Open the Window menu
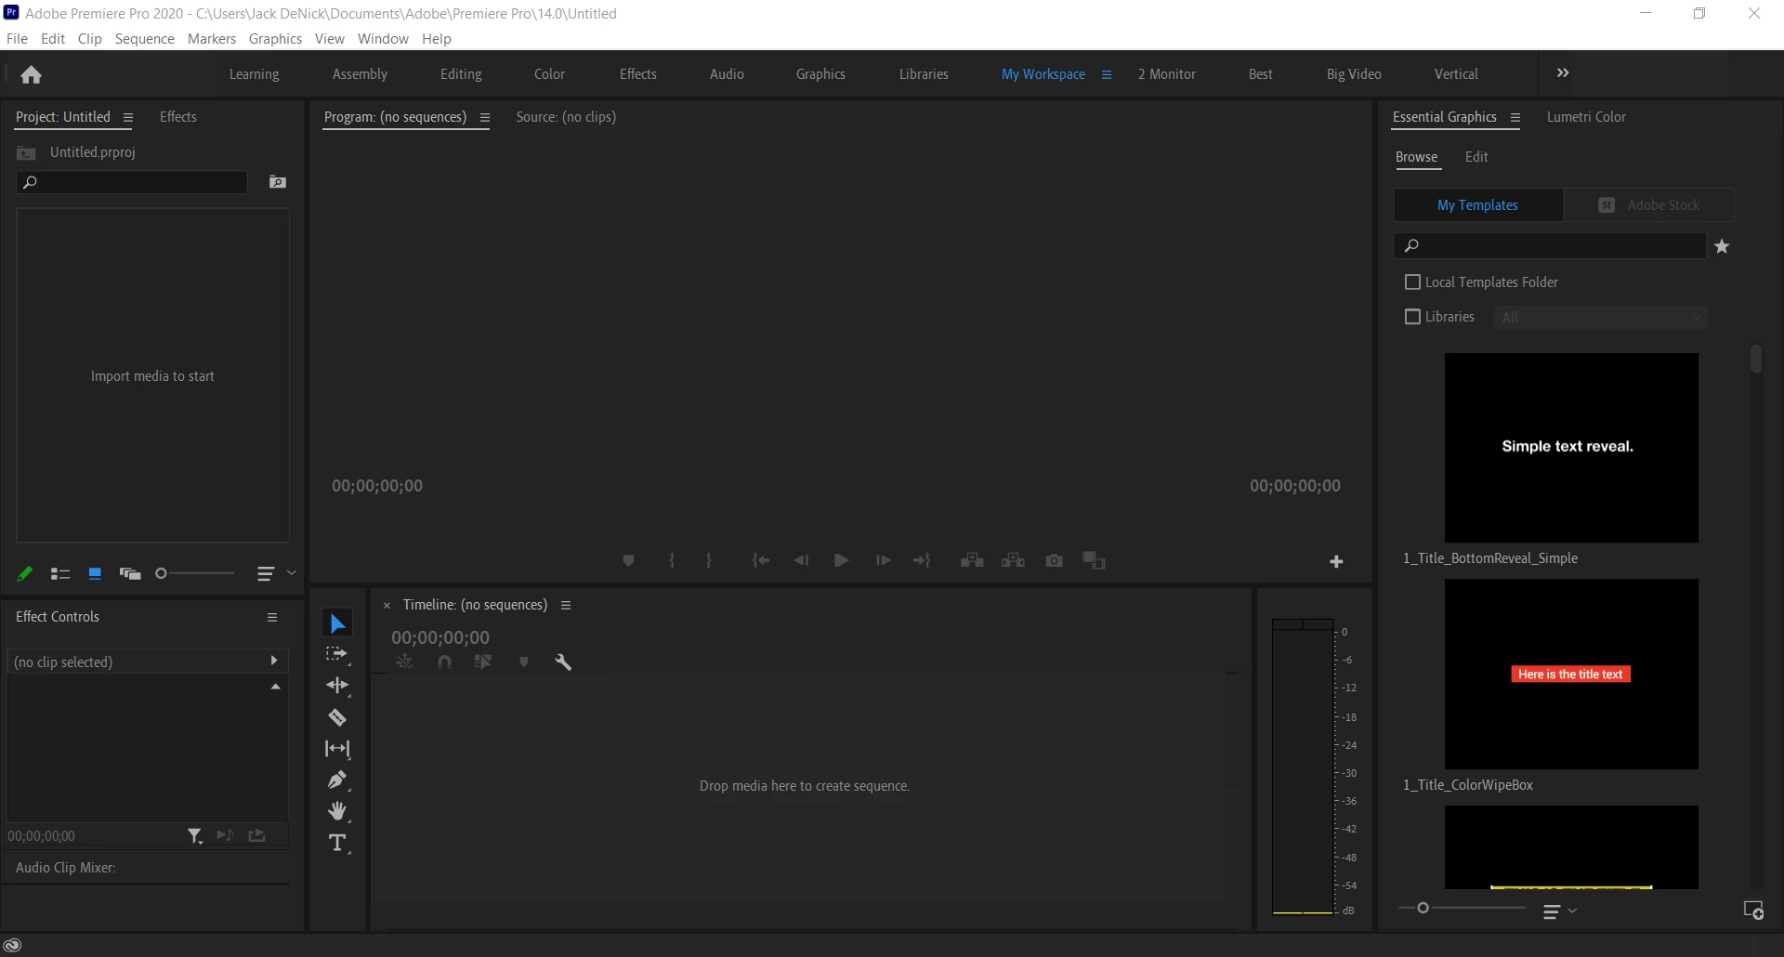 pyautogui.click(x=383, y=39)
